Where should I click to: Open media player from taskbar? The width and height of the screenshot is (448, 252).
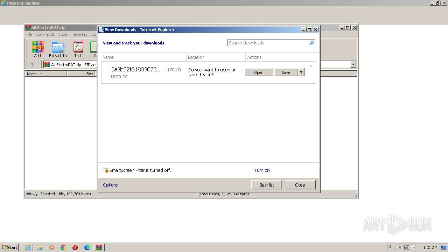pos(51,247)
